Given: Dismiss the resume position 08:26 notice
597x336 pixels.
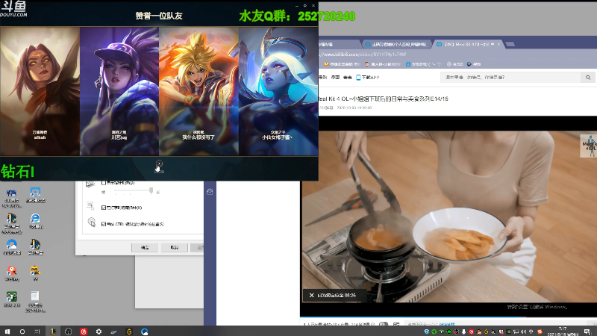Looking at the screenshot, I should tap(311, 295).
